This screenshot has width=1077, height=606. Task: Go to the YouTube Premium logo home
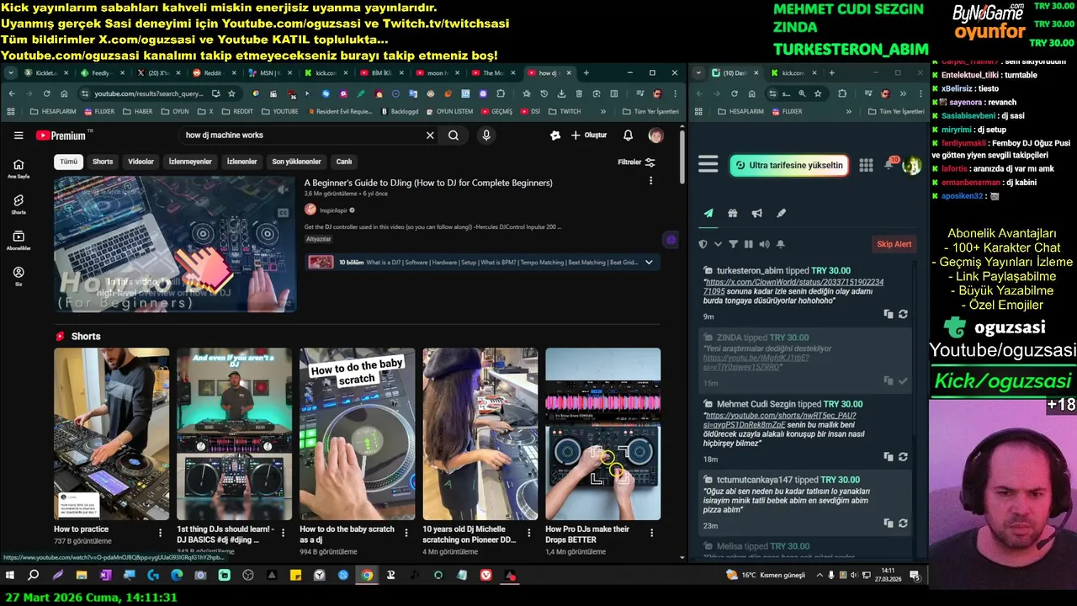coord(61,136)
